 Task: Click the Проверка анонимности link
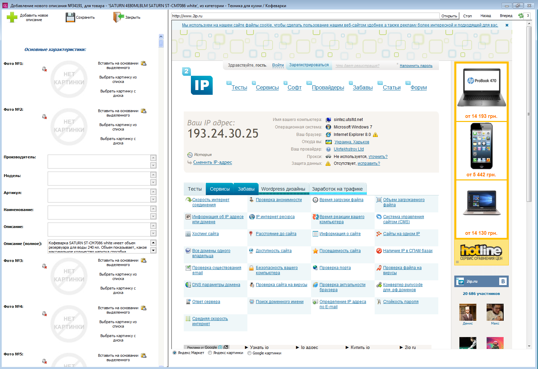(x=279, y=200)
